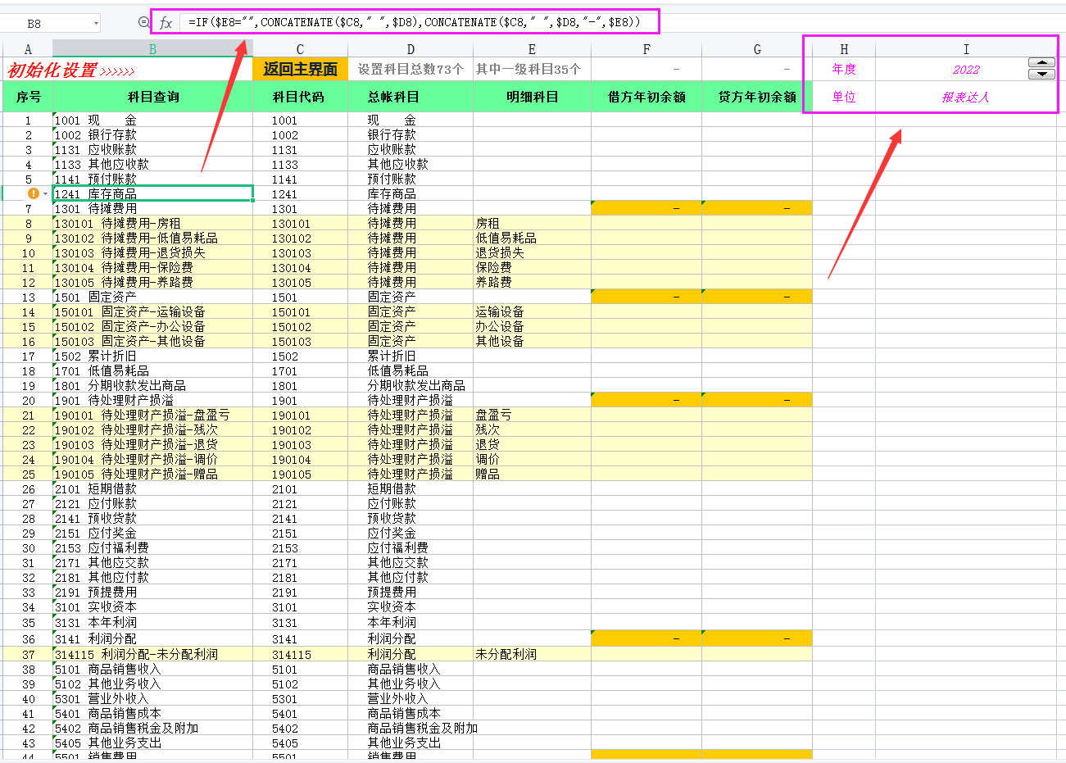This screenshot has width=1066, height=763.
Task: Open the name box dropdown arrow
Action: click(x=96, y=24)
